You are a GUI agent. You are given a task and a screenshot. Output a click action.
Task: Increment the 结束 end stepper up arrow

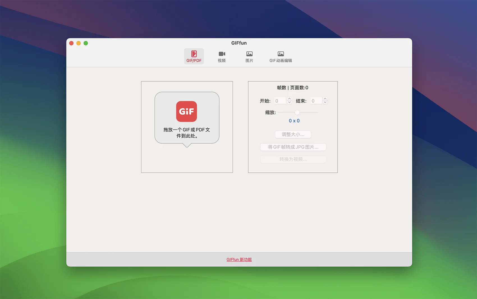(x=325, y=99)
